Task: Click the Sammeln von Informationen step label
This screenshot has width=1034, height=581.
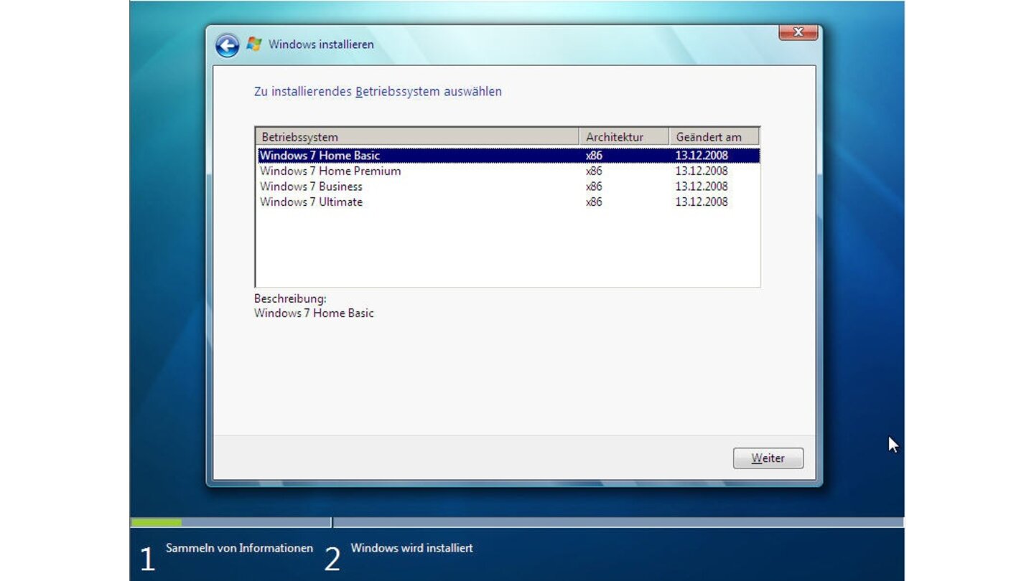Action: [239, 548]
